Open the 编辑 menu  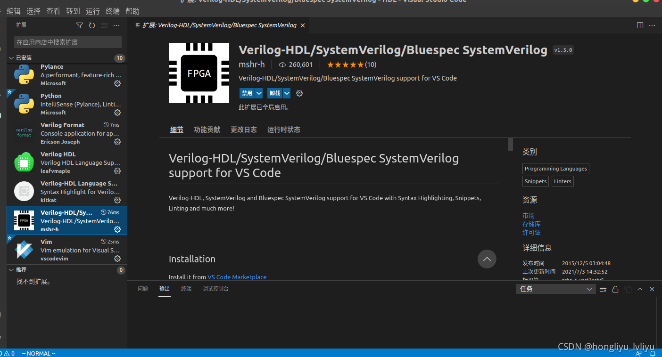pyautogui.click(x=14, y=11)
